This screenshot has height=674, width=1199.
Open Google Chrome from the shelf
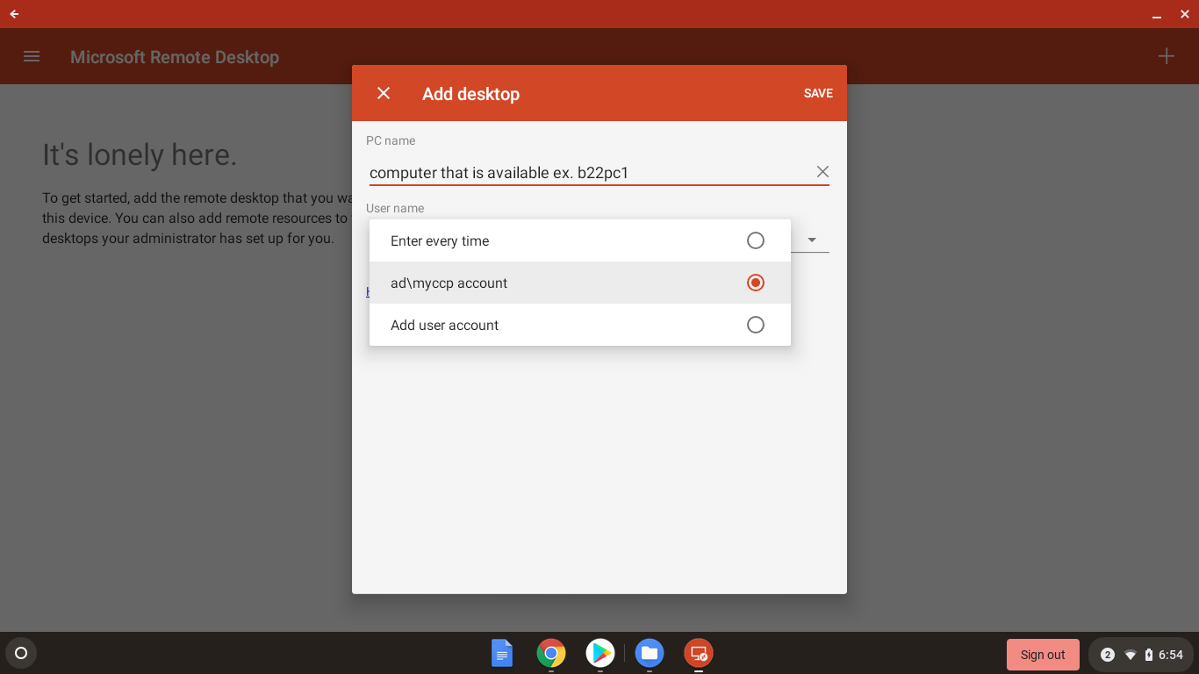551,653
